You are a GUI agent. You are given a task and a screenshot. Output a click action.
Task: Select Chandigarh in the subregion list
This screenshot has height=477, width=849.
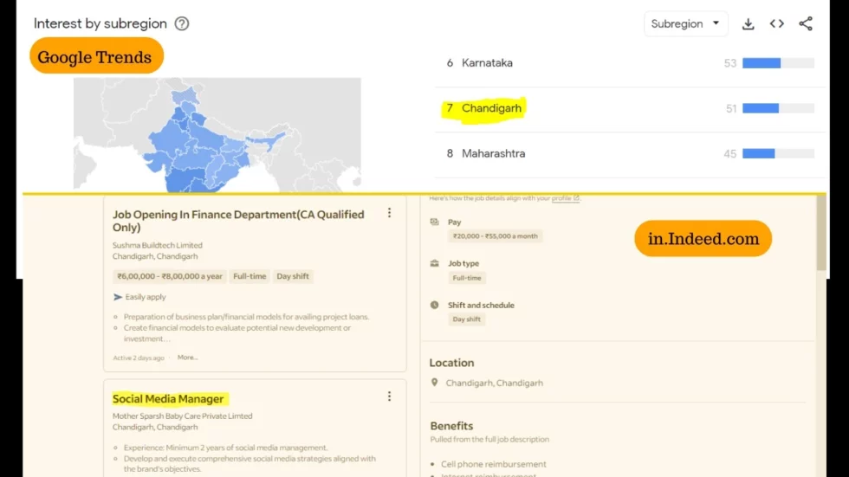coord(491,108)
